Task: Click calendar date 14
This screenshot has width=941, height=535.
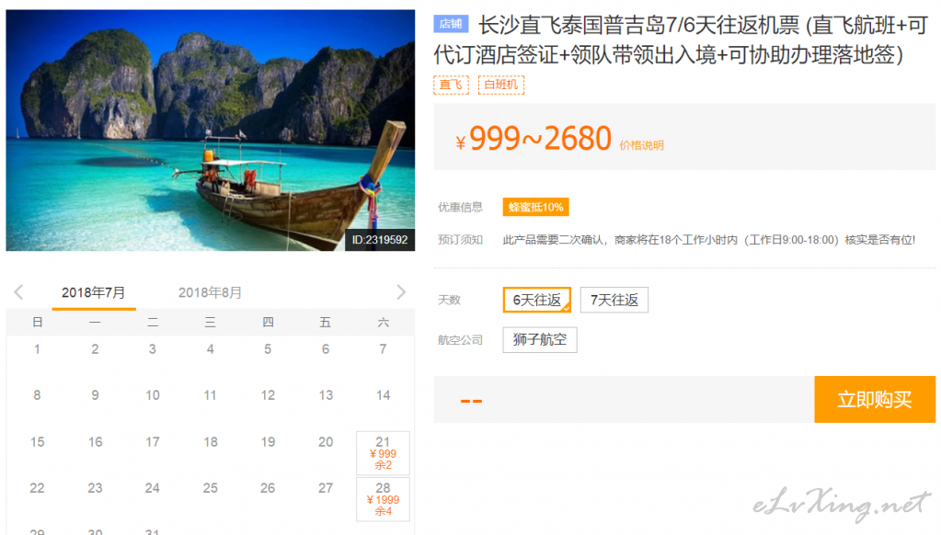Action: [x=383, y=395]
